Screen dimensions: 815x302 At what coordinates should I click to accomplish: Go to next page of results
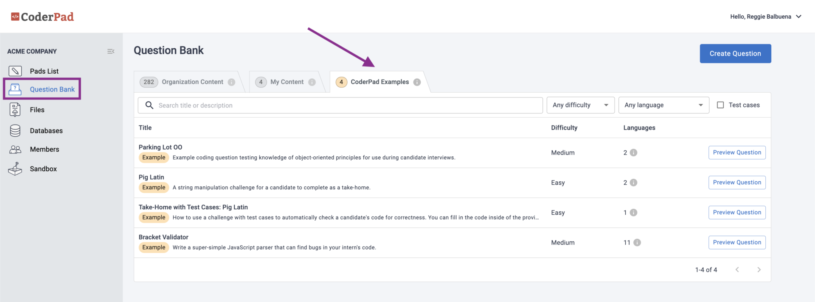759,270
